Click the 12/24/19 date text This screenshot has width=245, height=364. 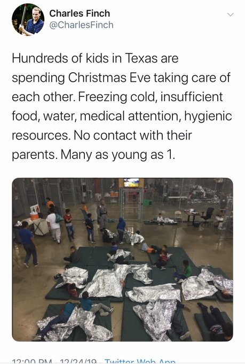point(78,362)
